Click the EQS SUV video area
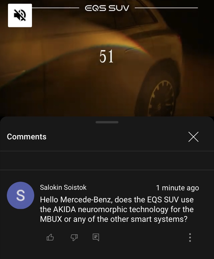The image size is (214, 259). (107, 58)
